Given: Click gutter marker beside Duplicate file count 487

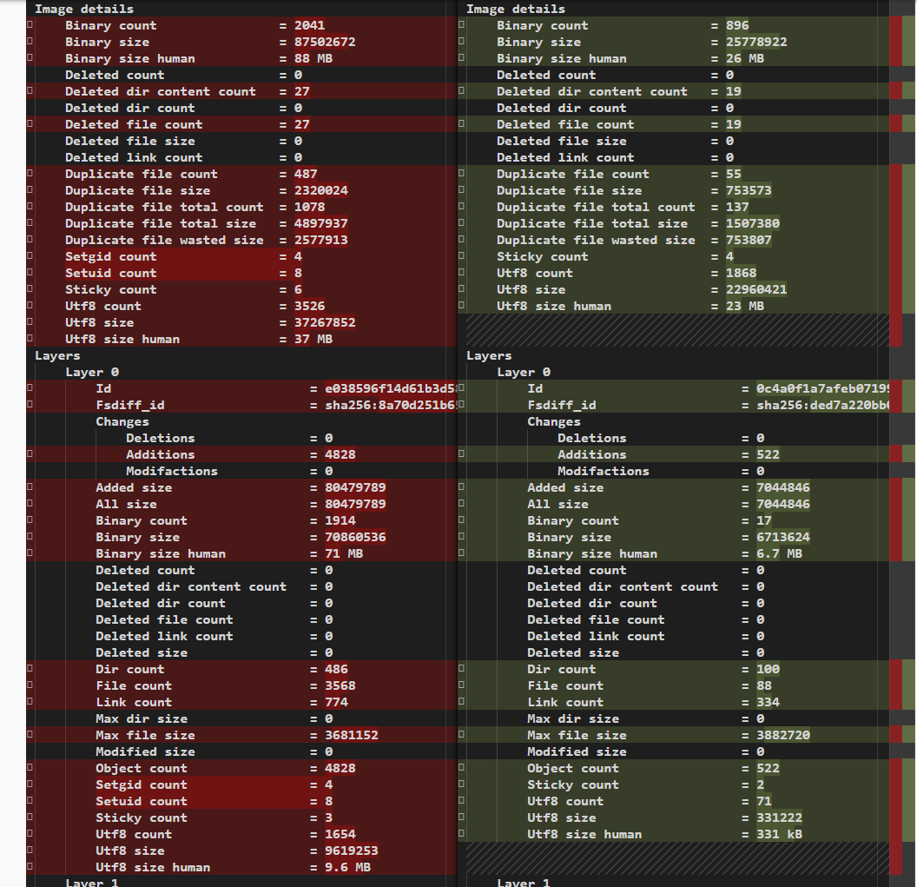Looking at the screenshot, I should click(x=30, y=173).
